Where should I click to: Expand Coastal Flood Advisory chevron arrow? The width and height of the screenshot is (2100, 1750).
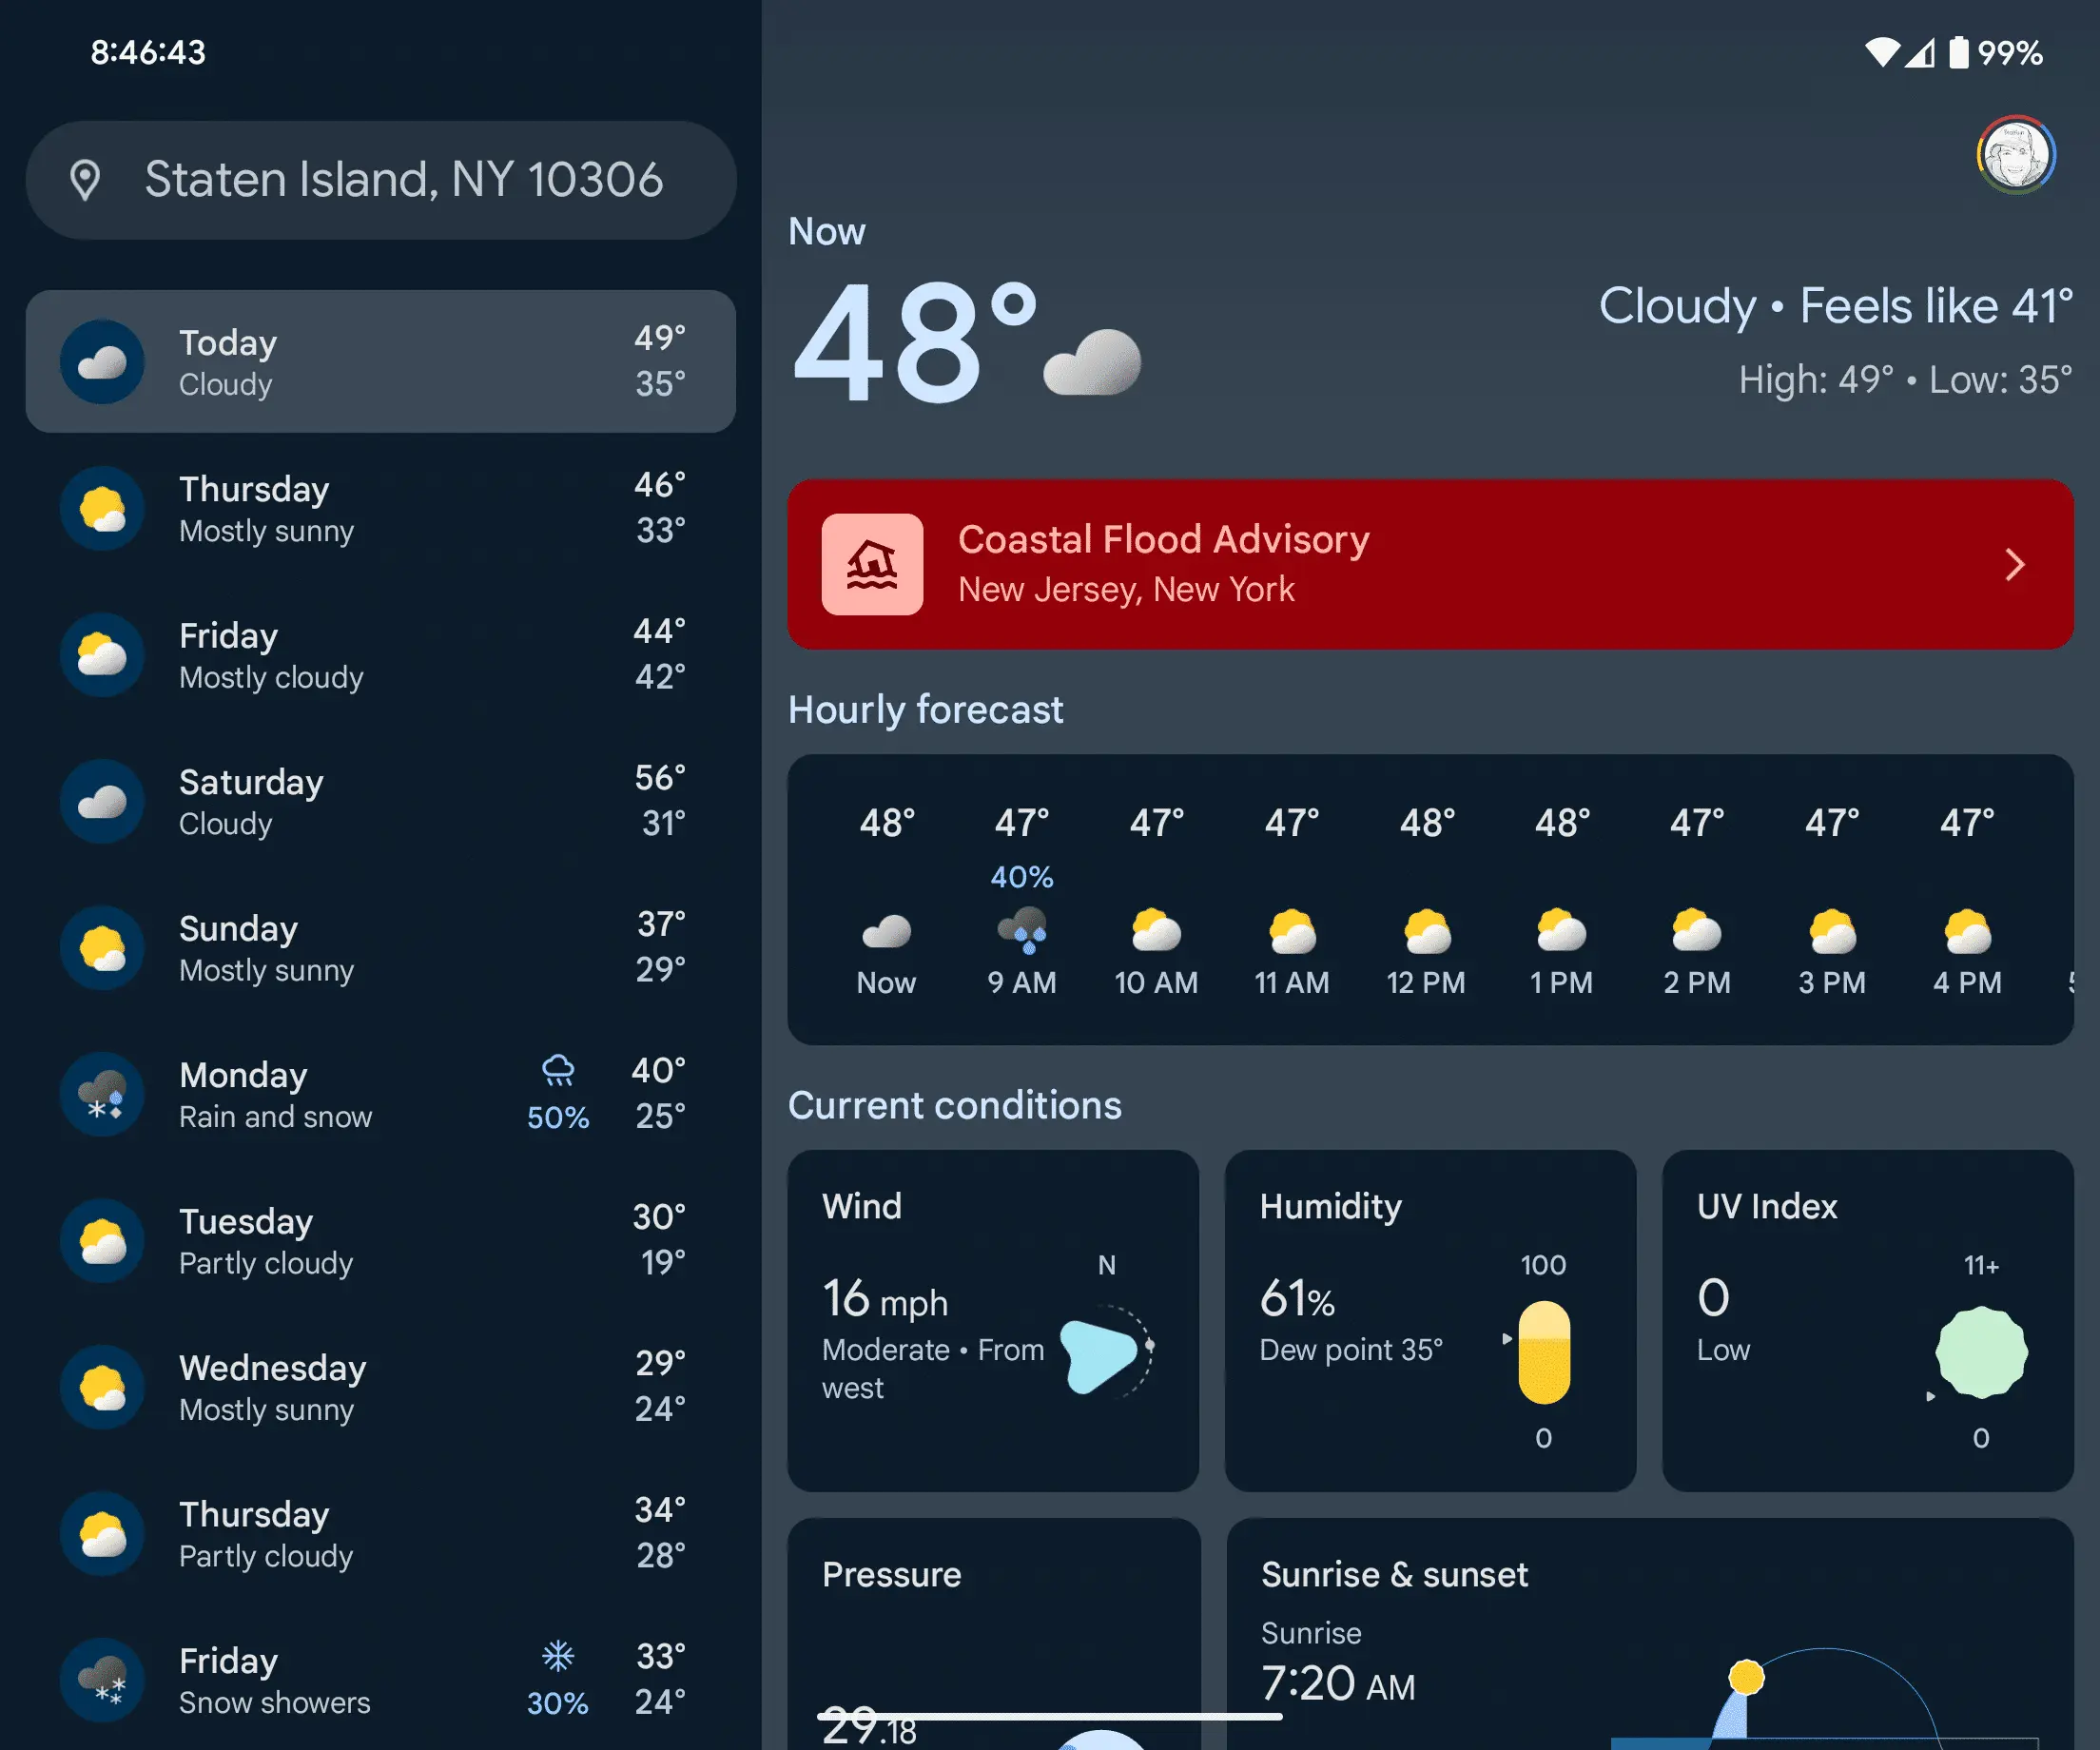(2015, 565)
